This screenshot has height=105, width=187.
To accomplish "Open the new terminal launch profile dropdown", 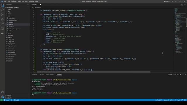I will [176, 74].
